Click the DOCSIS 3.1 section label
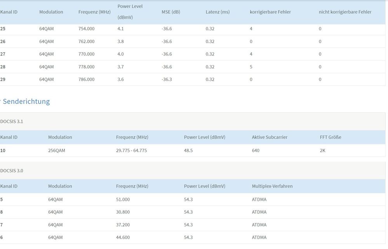Image resolution: width=388 pixels, height=249 pixels. pos(12,121)
